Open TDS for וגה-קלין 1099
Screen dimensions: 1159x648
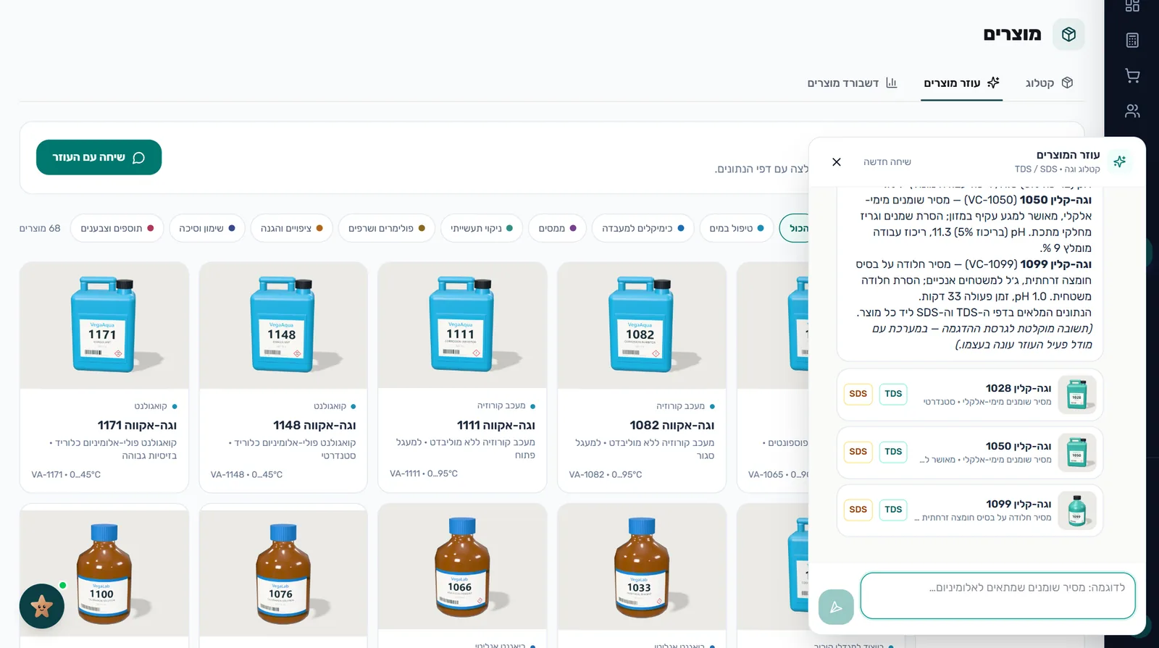tap(893, 510)
